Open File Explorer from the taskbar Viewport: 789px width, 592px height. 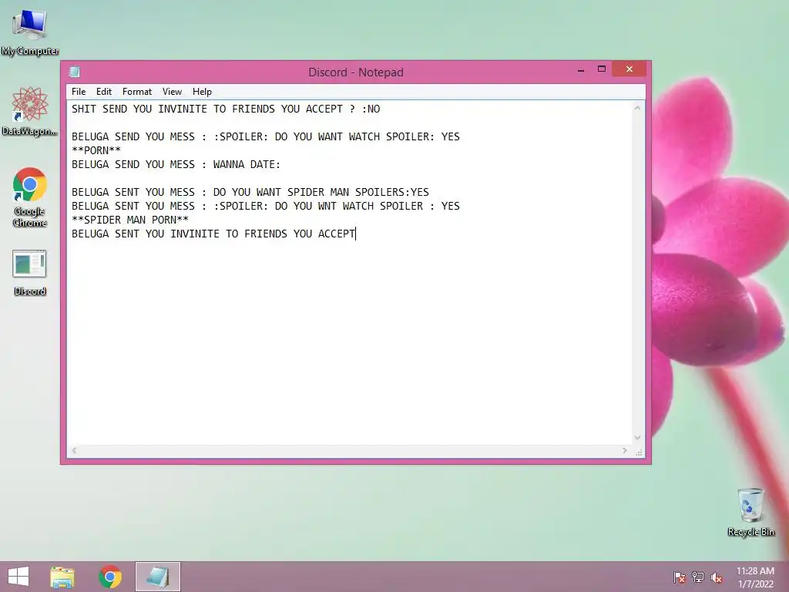coord(62,577)
